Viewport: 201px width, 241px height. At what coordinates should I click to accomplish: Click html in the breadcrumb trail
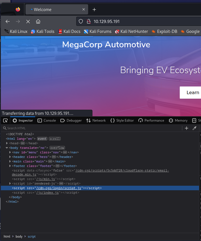coord(7,236)
